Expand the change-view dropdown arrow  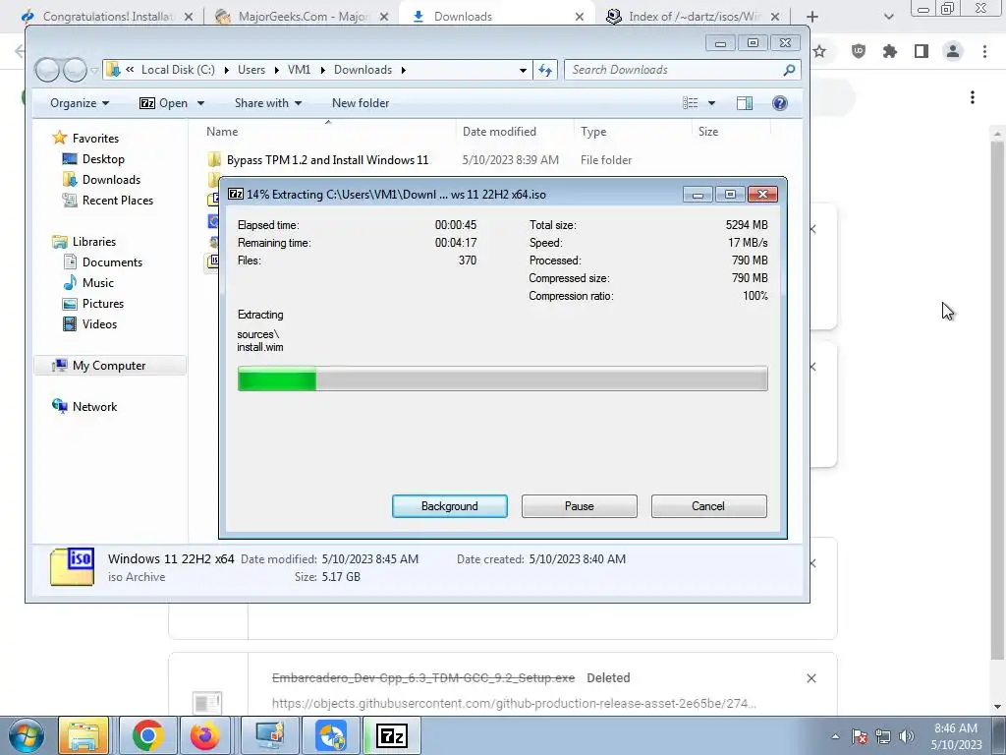711,103
